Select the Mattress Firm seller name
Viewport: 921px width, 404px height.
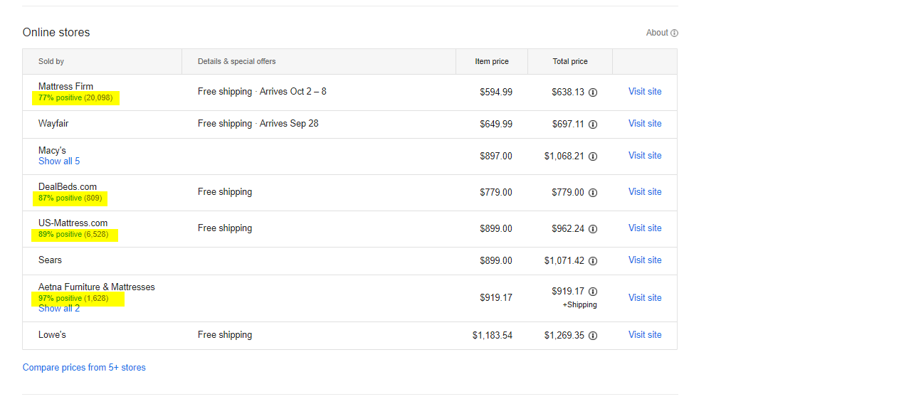click(x=65, y=86)
